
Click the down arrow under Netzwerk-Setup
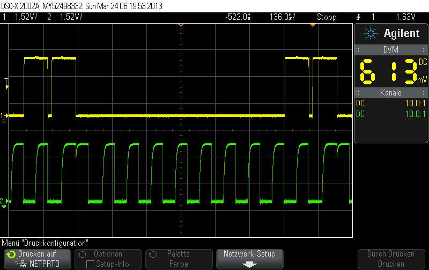coord(249,265)
